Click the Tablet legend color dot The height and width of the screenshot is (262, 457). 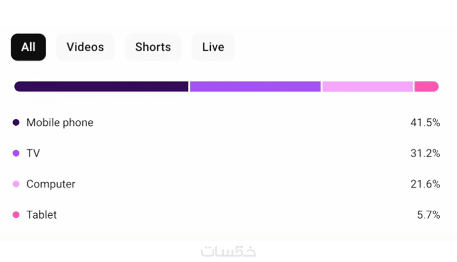coord(16,215)
